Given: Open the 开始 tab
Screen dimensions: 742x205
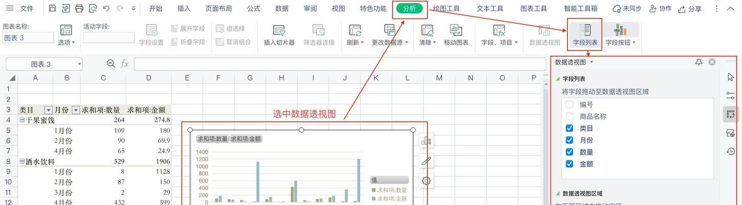Looking at the screenshot, I should (156, 9).
